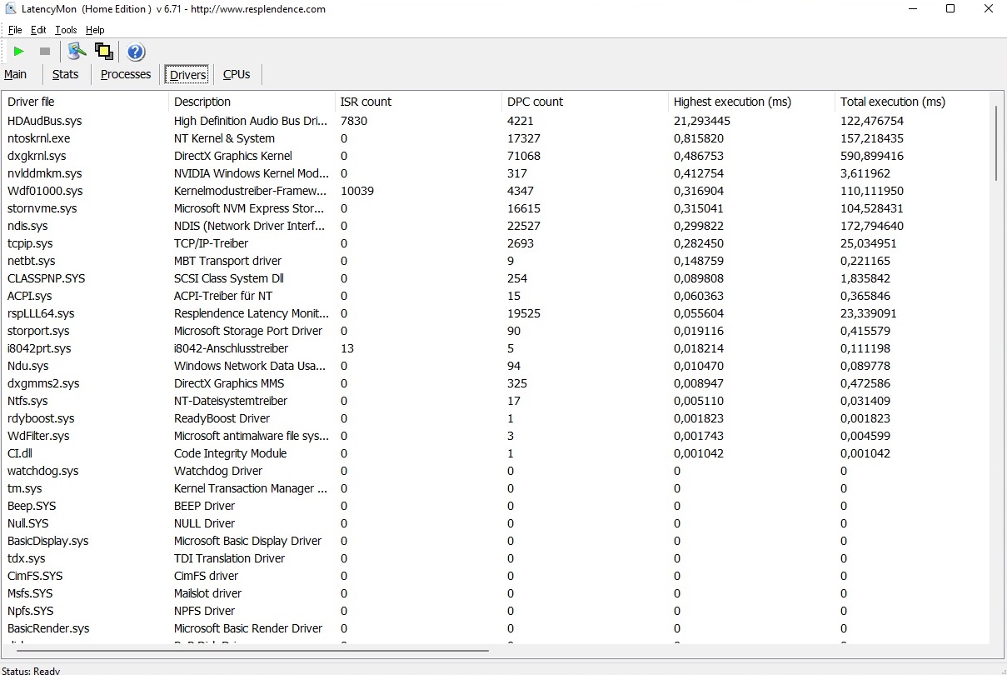1007x675 pixels.
Task: Switch to the Processes tab
Action: coord(126,74)
